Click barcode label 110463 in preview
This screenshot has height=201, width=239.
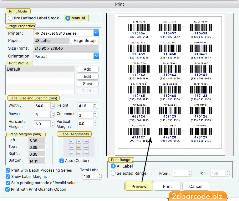point(170,71)
